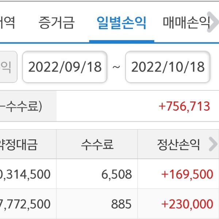Click the total profit value +756,713
219x219 pixels.
coord(184,106)
